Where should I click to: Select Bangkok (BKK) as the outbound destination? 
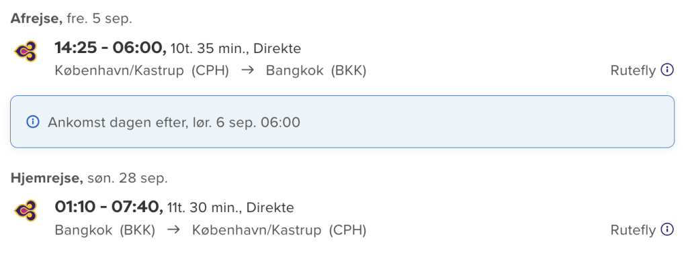point(316,70)
